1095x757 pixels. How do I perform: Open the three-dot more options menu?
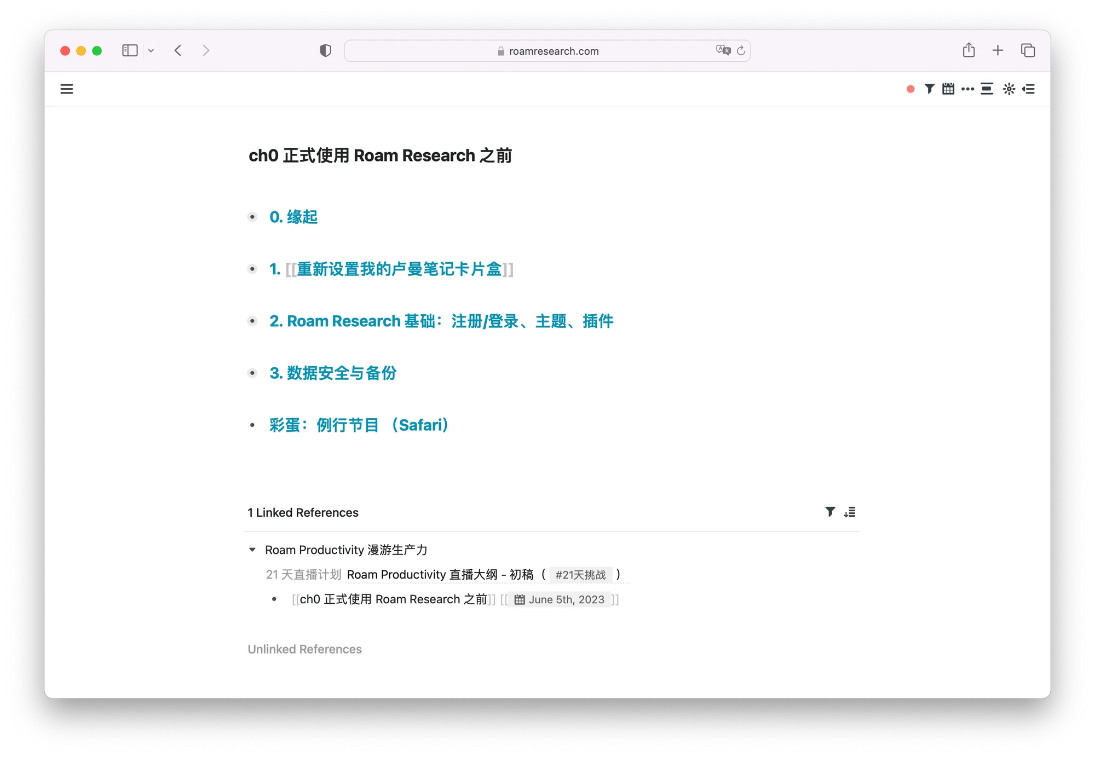coord(967,89)
